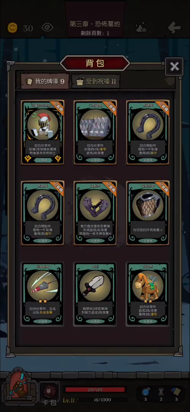
Task: Close the 背包 backpack panel
Action: click(x=174, y=66)
